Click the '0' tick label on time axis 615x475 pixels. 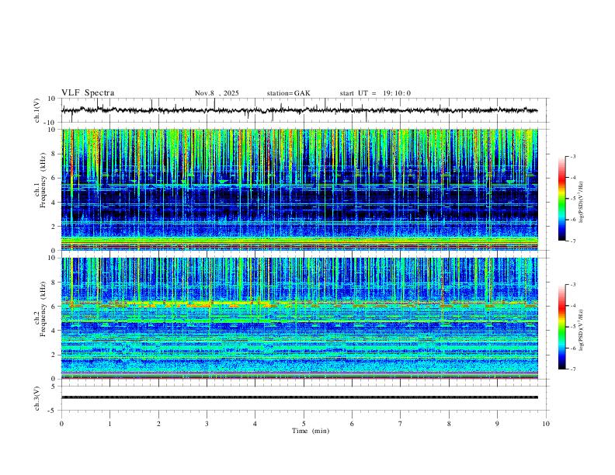61,424
